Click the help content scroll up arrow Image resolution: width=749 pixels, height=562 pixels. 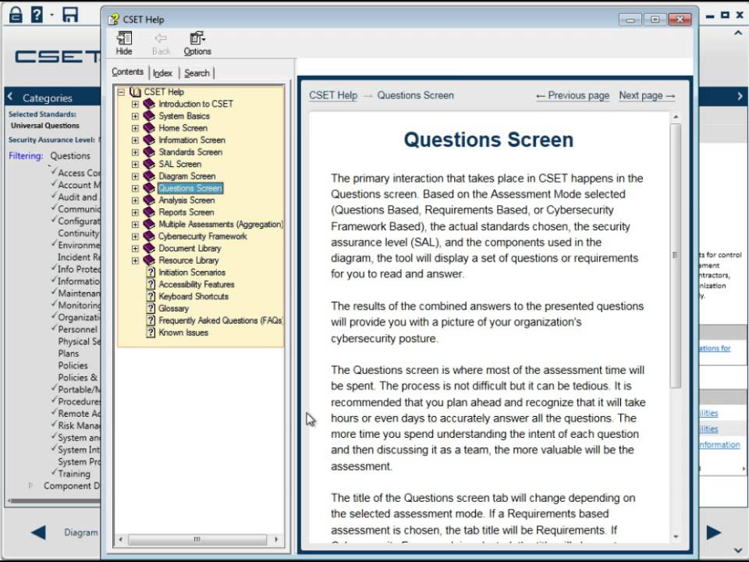(x=676, y=117)
